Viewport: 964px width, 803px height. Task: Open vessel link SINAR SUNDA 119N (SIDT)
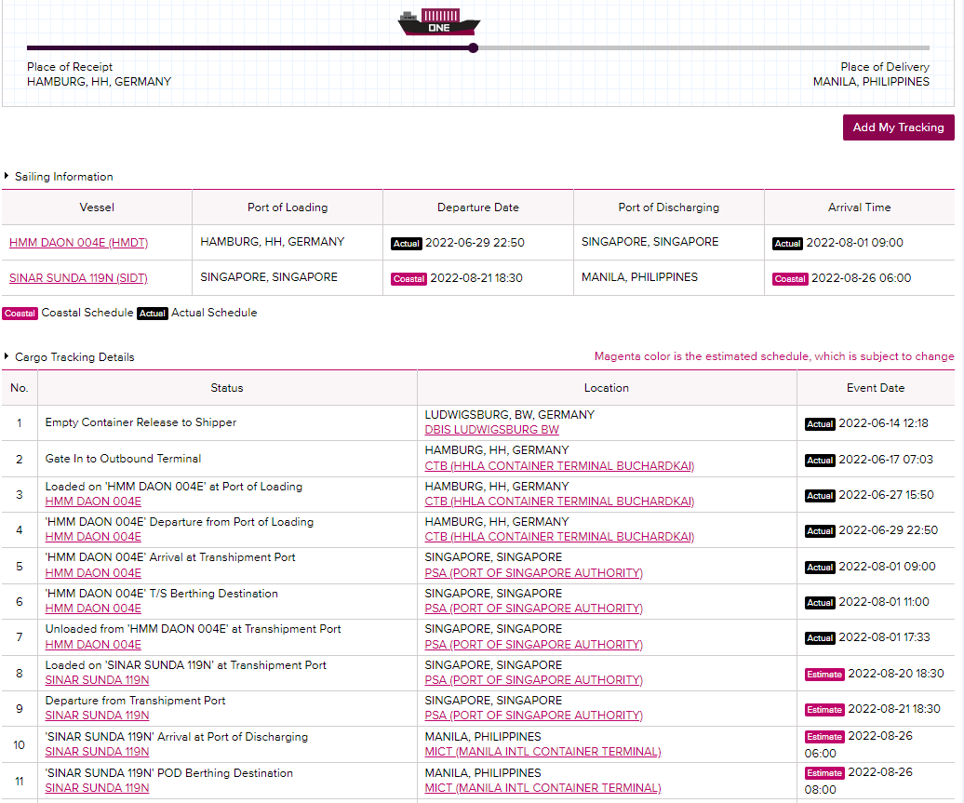pyautogui.click(x=79, y=278)
